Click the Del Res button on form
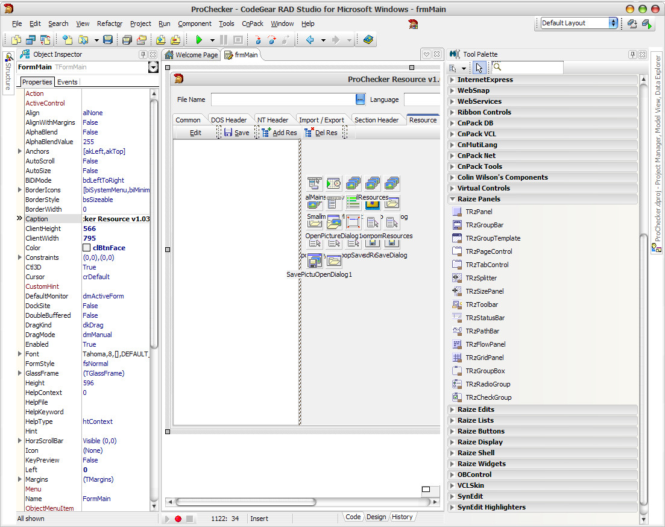 [x=321, y=133]
